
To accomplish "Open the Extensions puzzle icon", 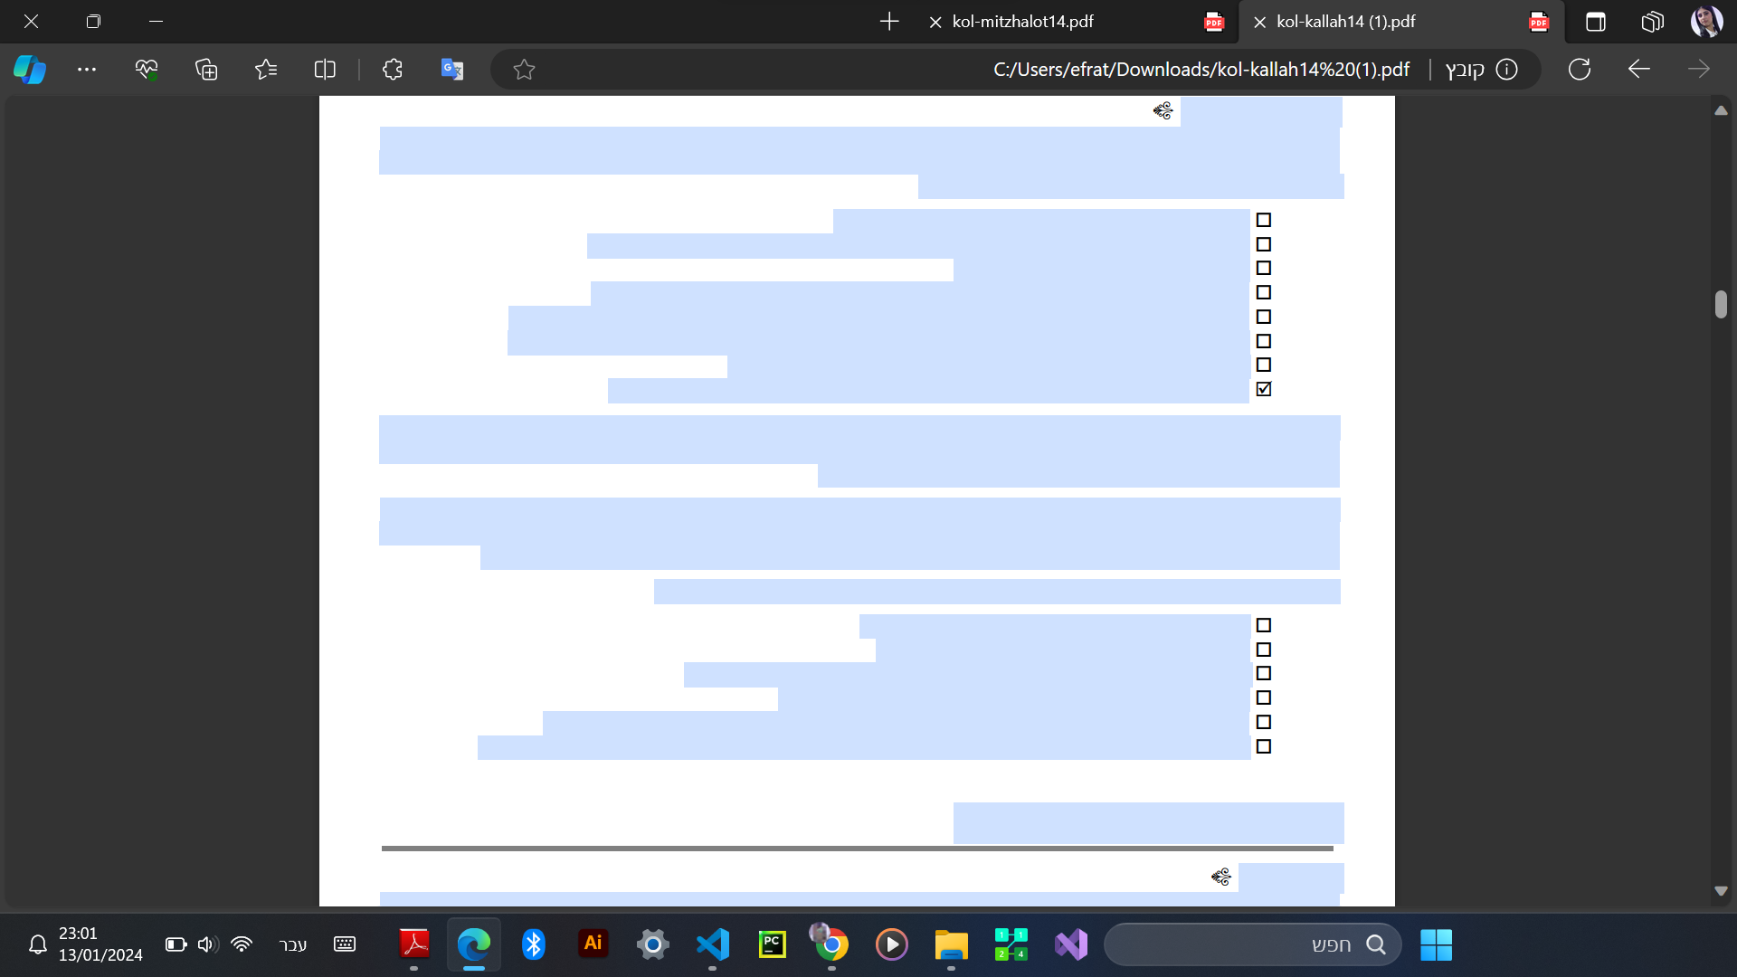I will [x=393, y=70].
